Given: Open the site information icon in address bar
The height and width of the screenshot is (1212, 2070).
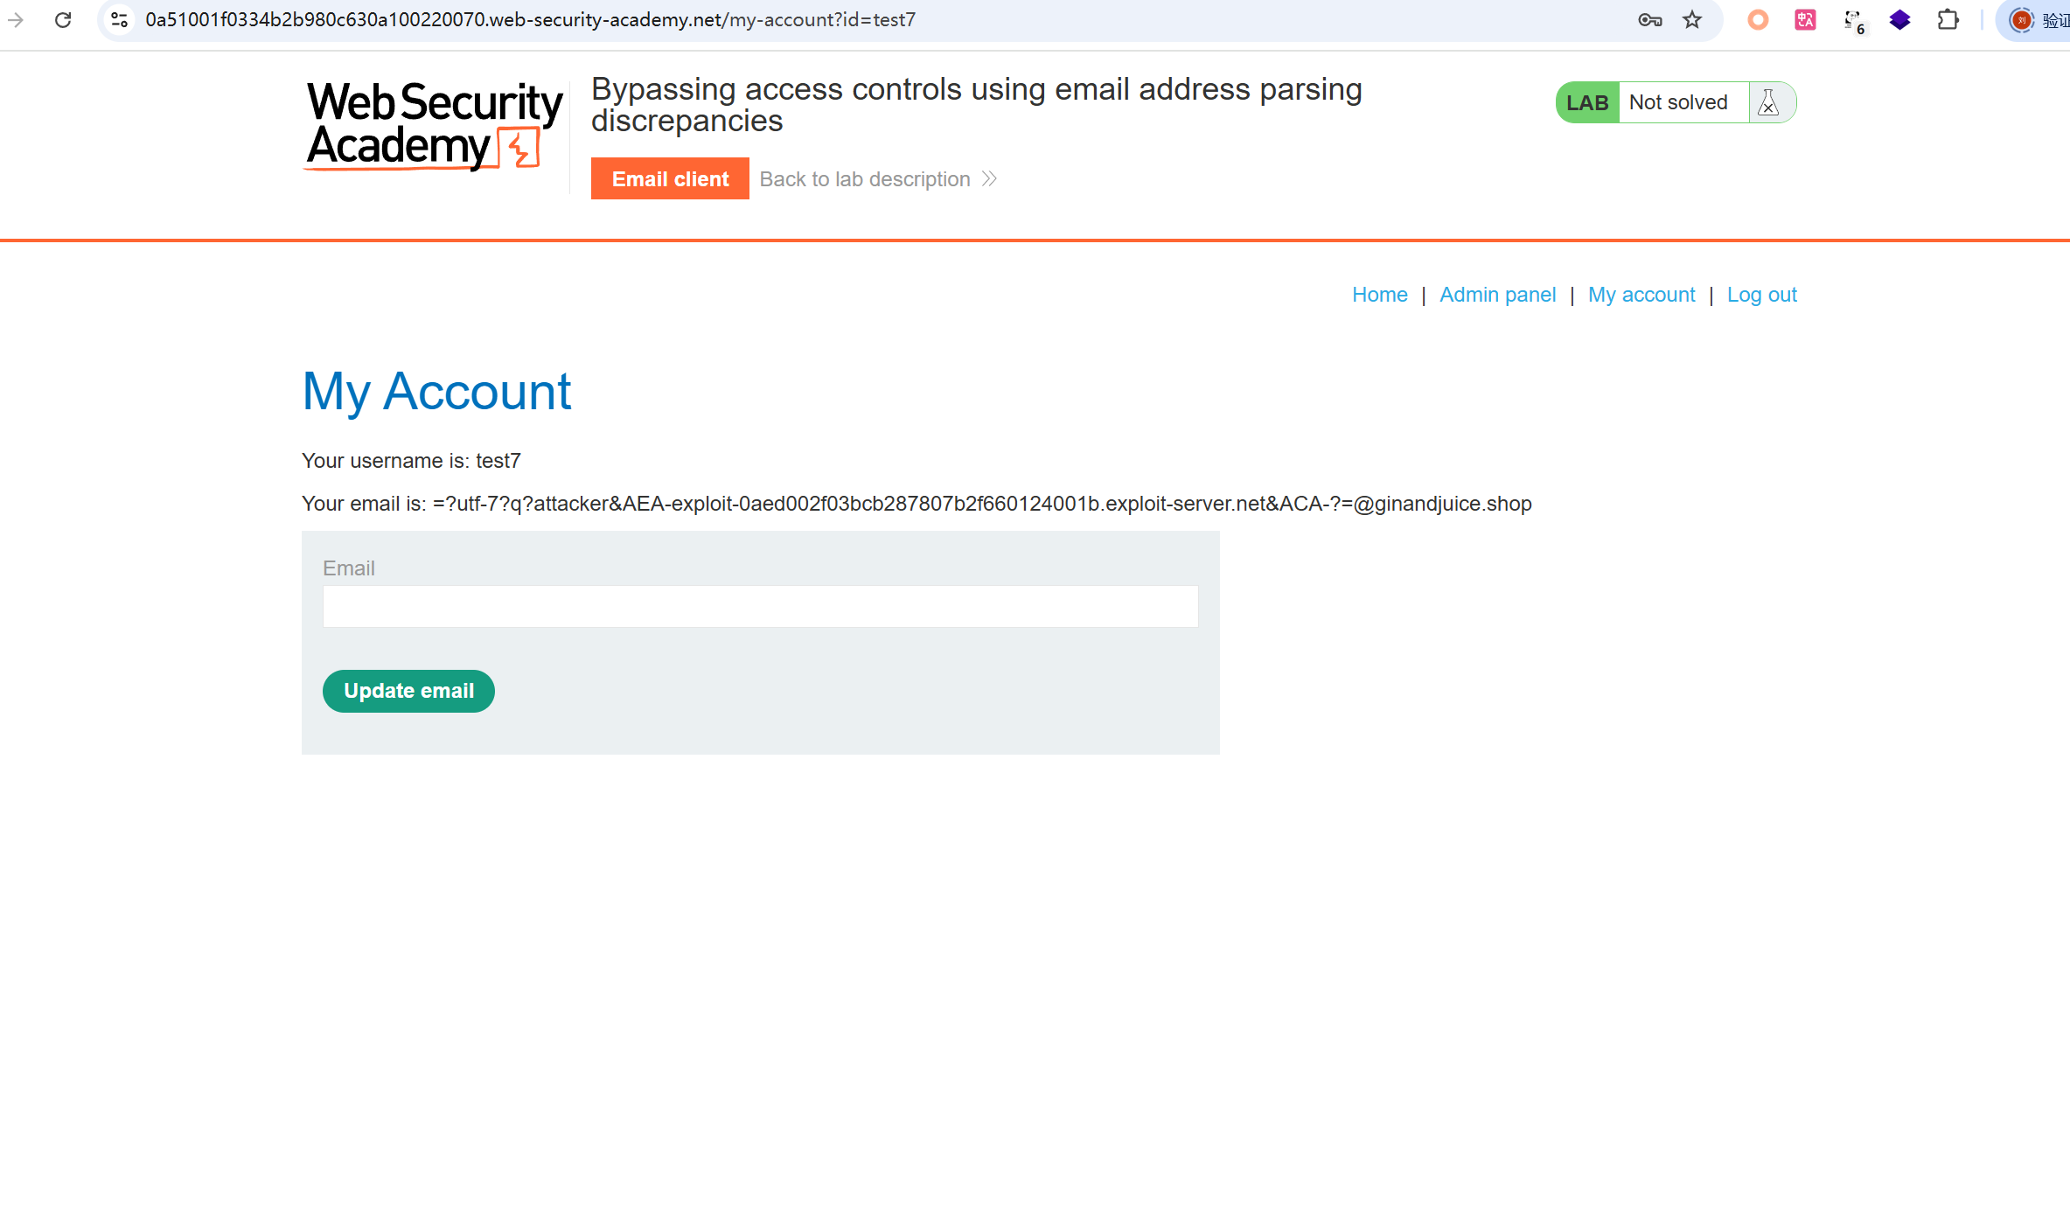Looking at the screenshot, I should click(120, 19).
